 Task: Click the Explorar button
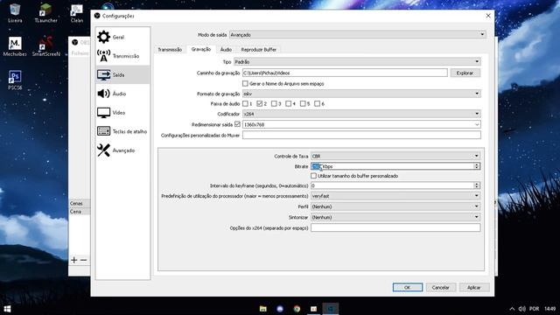pyautogui.click(x=465, y=73)
